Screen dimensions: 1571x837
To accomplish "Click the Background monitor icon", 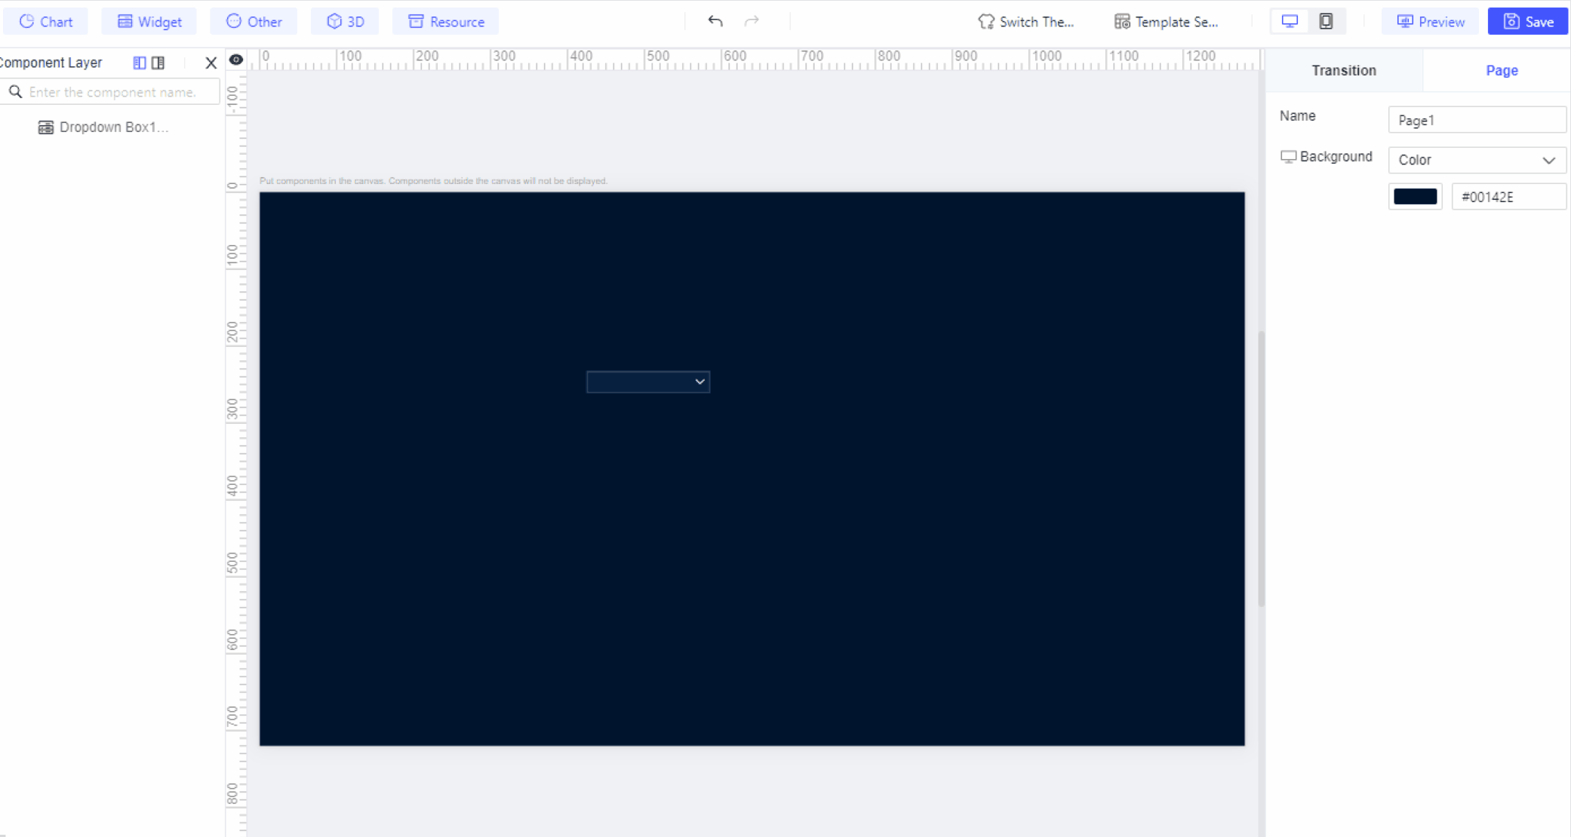I will coord(1288,157).
